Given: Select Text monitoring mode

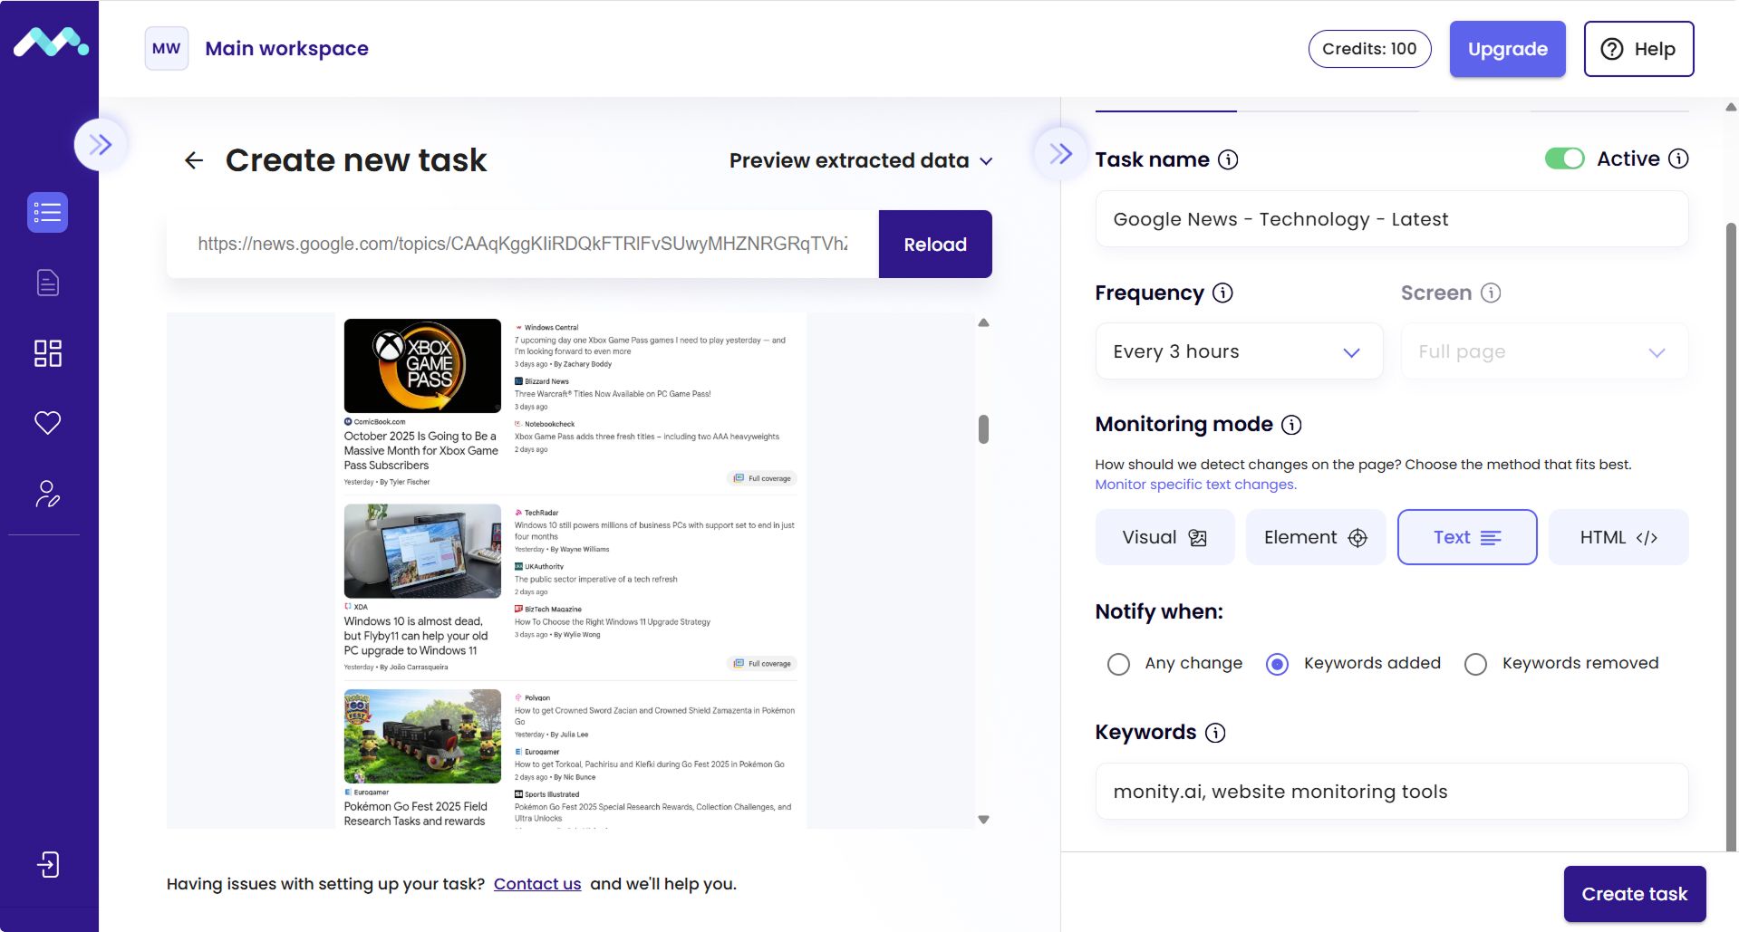Looking at the screenshot, I should point(1466,537).
